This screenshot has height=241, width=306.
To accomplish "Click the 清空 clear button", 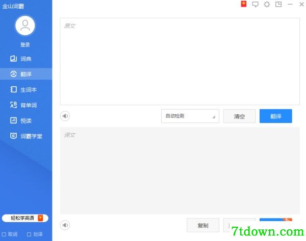I will point(239,116).
